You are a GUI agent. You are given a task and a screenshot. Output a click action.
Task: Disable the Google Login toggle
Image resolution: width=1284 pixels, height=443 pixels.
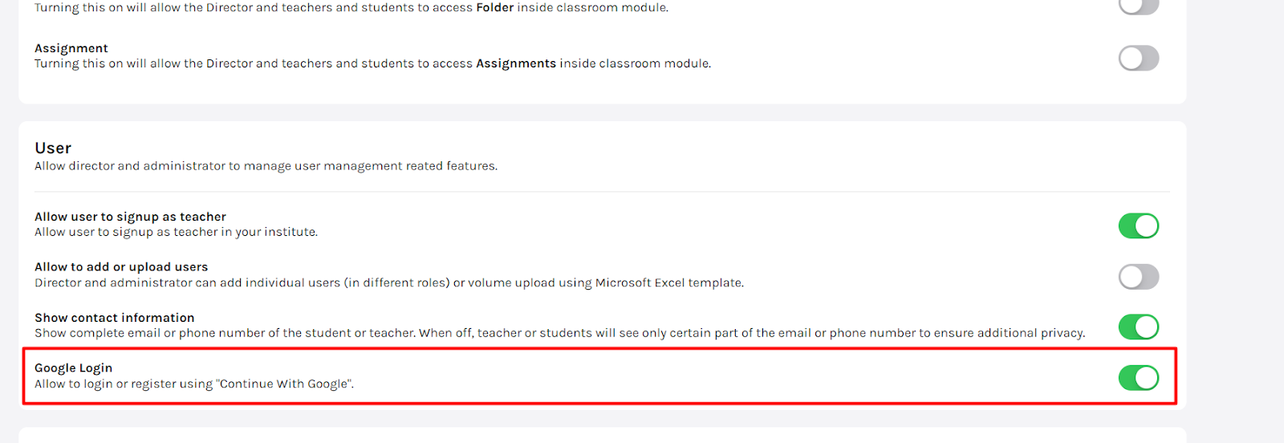pyautogui.click(x=1138, y=377)
